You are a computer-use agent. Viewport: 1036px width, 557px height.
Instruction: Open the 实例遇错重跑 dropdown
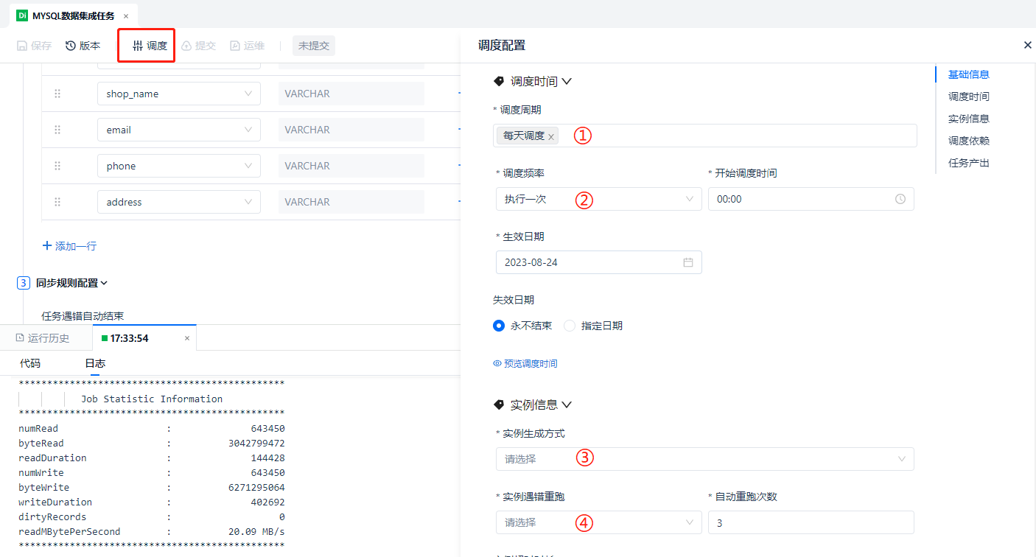click(x=598, y=522)
